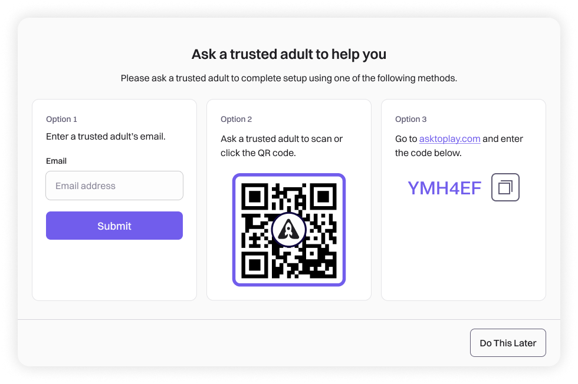The height and width of the screenshot is (384, 578).
Task: Click the scan QR code instruction text
Action: point(282,146)
